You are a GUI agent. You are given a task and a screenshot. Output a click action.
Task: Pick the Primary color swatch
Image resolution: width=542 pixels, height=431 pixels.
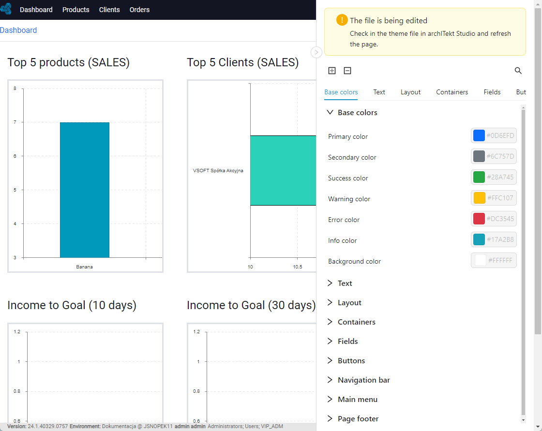479,135
